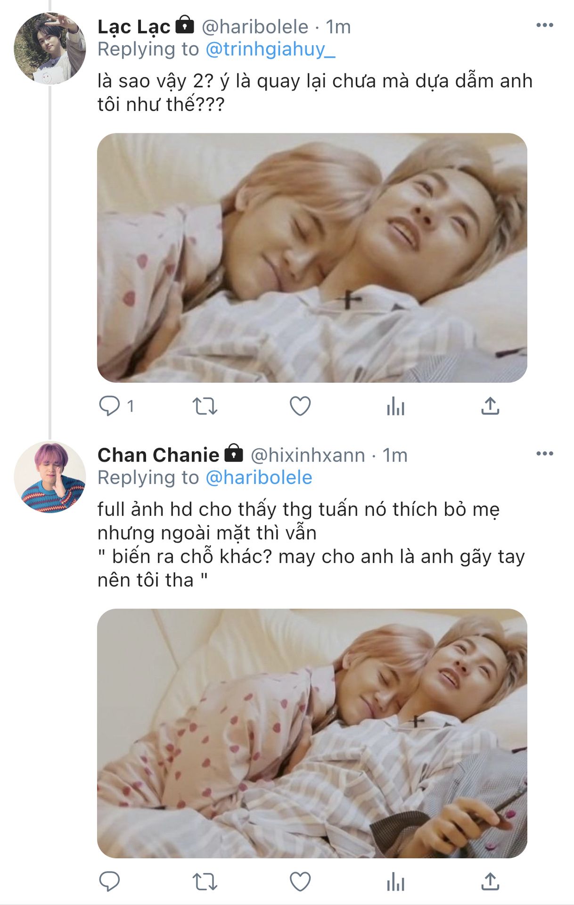This screenshot has width=574, height=905.
Task: Open the photo in Chan Chanie's tweet
Action: [312, 733]
